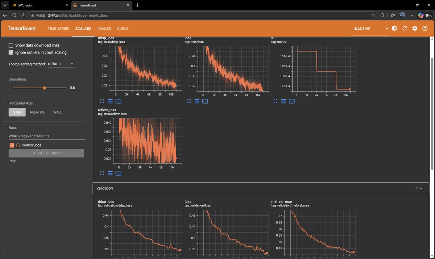Open the favorites list icon
This screenshot has width=435, height=259.
[x=393, y=15]
